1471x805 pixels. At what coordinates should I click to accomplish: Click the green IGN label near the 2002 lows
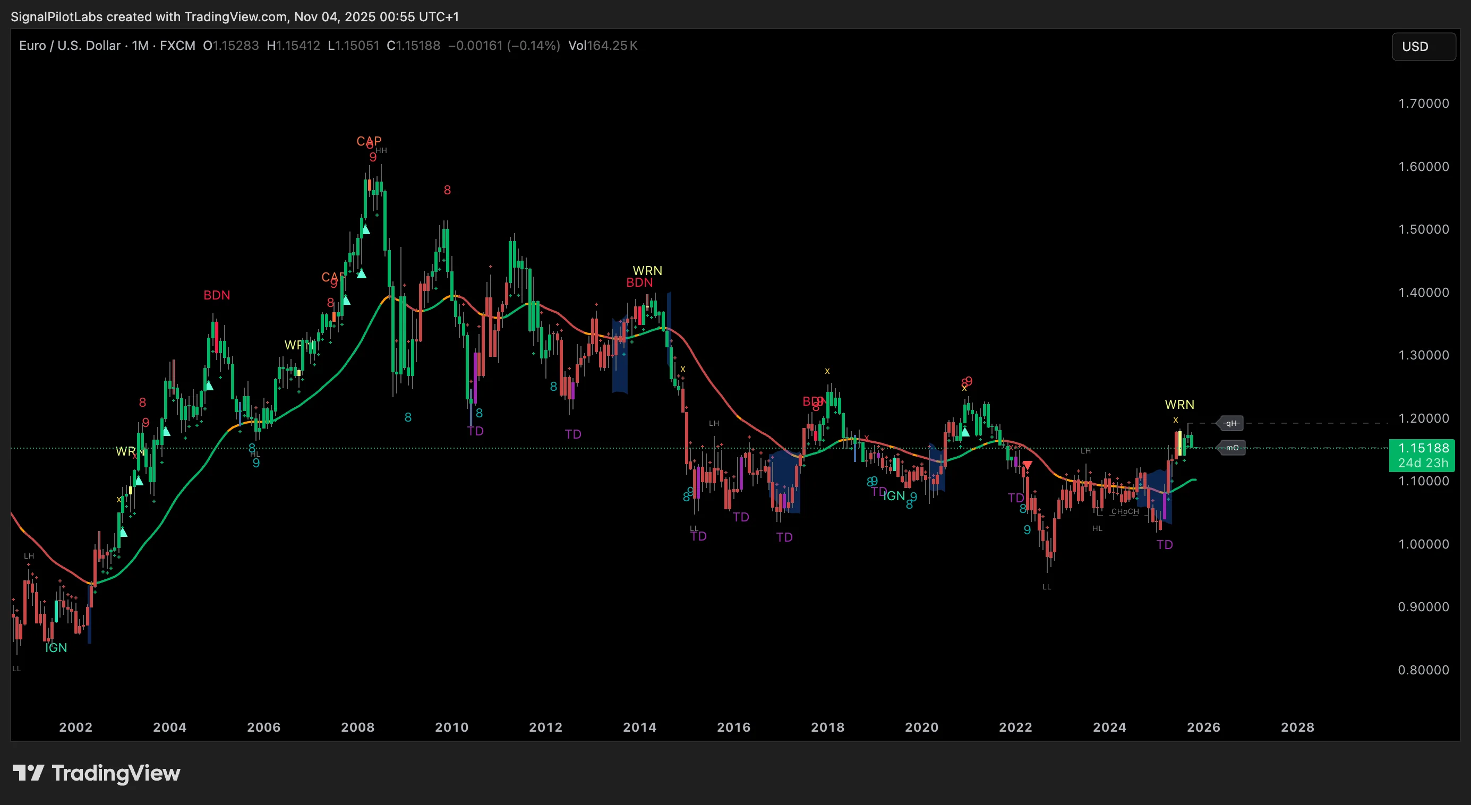pyautogui.click(x=55, y=647)
